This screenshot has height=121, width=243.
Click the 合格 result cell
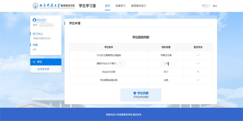point(166,80)
